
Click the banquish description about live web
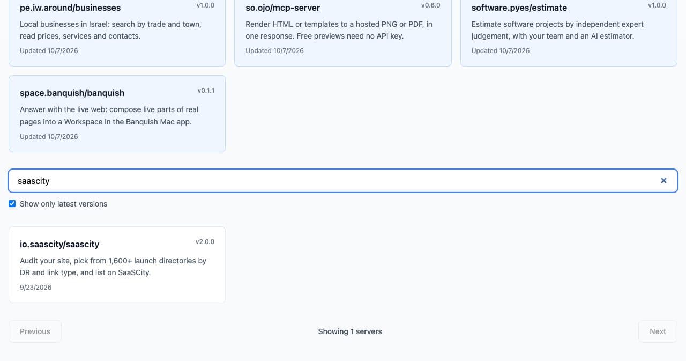(x=109, y=115)
